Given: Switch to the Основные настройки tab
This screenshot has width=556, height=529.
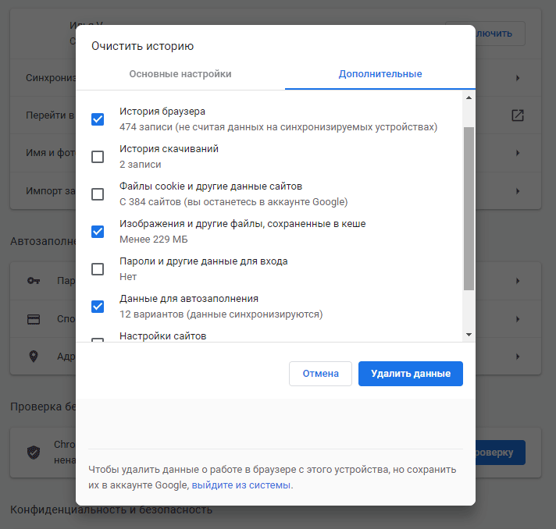Looking at the screenshot, I should coord(180,74).
